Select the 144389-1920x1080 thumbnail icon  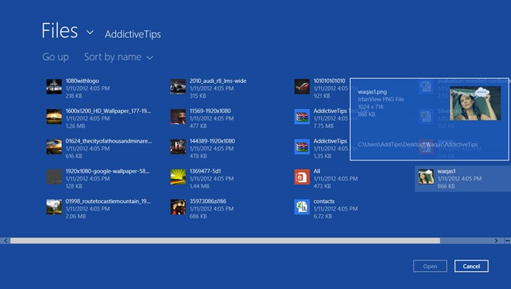[x=178, y=146]
